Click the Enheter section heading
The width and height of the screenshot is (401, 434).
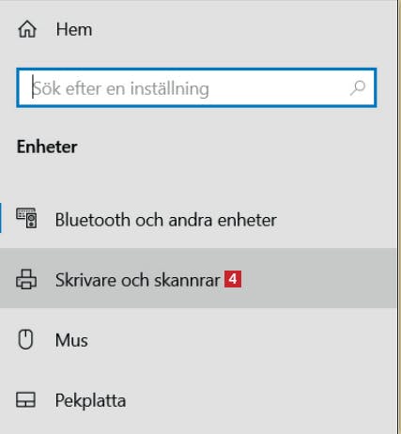pos(47,147)
